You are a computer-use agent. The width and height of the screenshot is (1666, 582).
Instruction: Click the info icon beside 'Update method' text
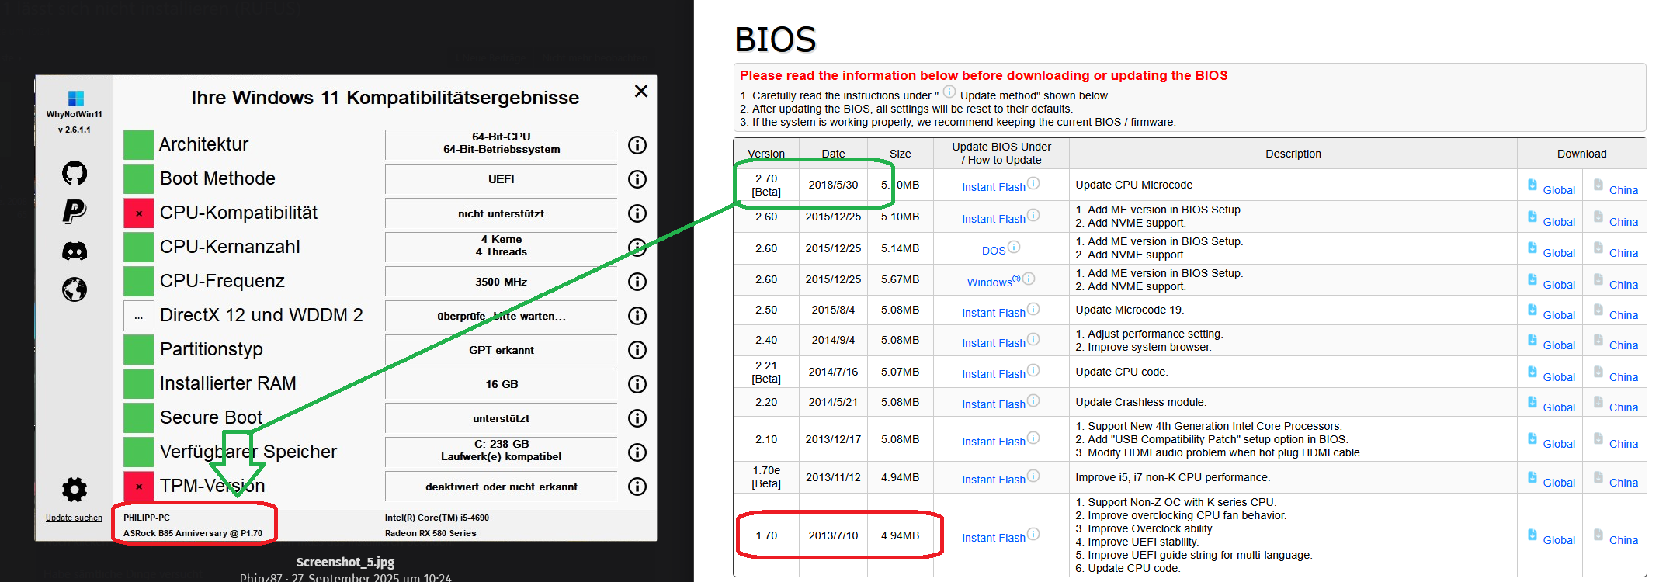949,92
